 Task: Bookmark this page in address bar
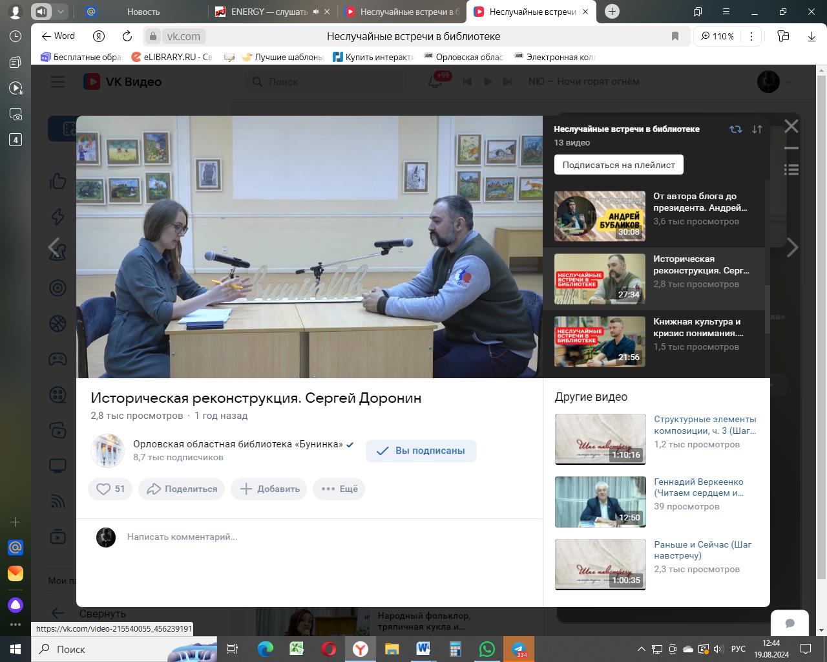tap(675, 36)
